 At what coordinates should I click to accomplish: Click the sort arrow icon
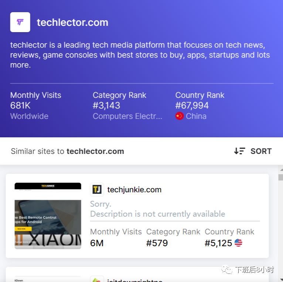tap(239, 151)
